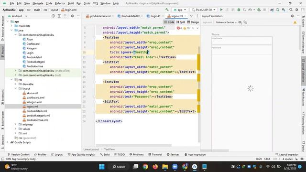This screenshot has height=172, width=306.
Task: Expand the mipmap folder
Action: 15,124
